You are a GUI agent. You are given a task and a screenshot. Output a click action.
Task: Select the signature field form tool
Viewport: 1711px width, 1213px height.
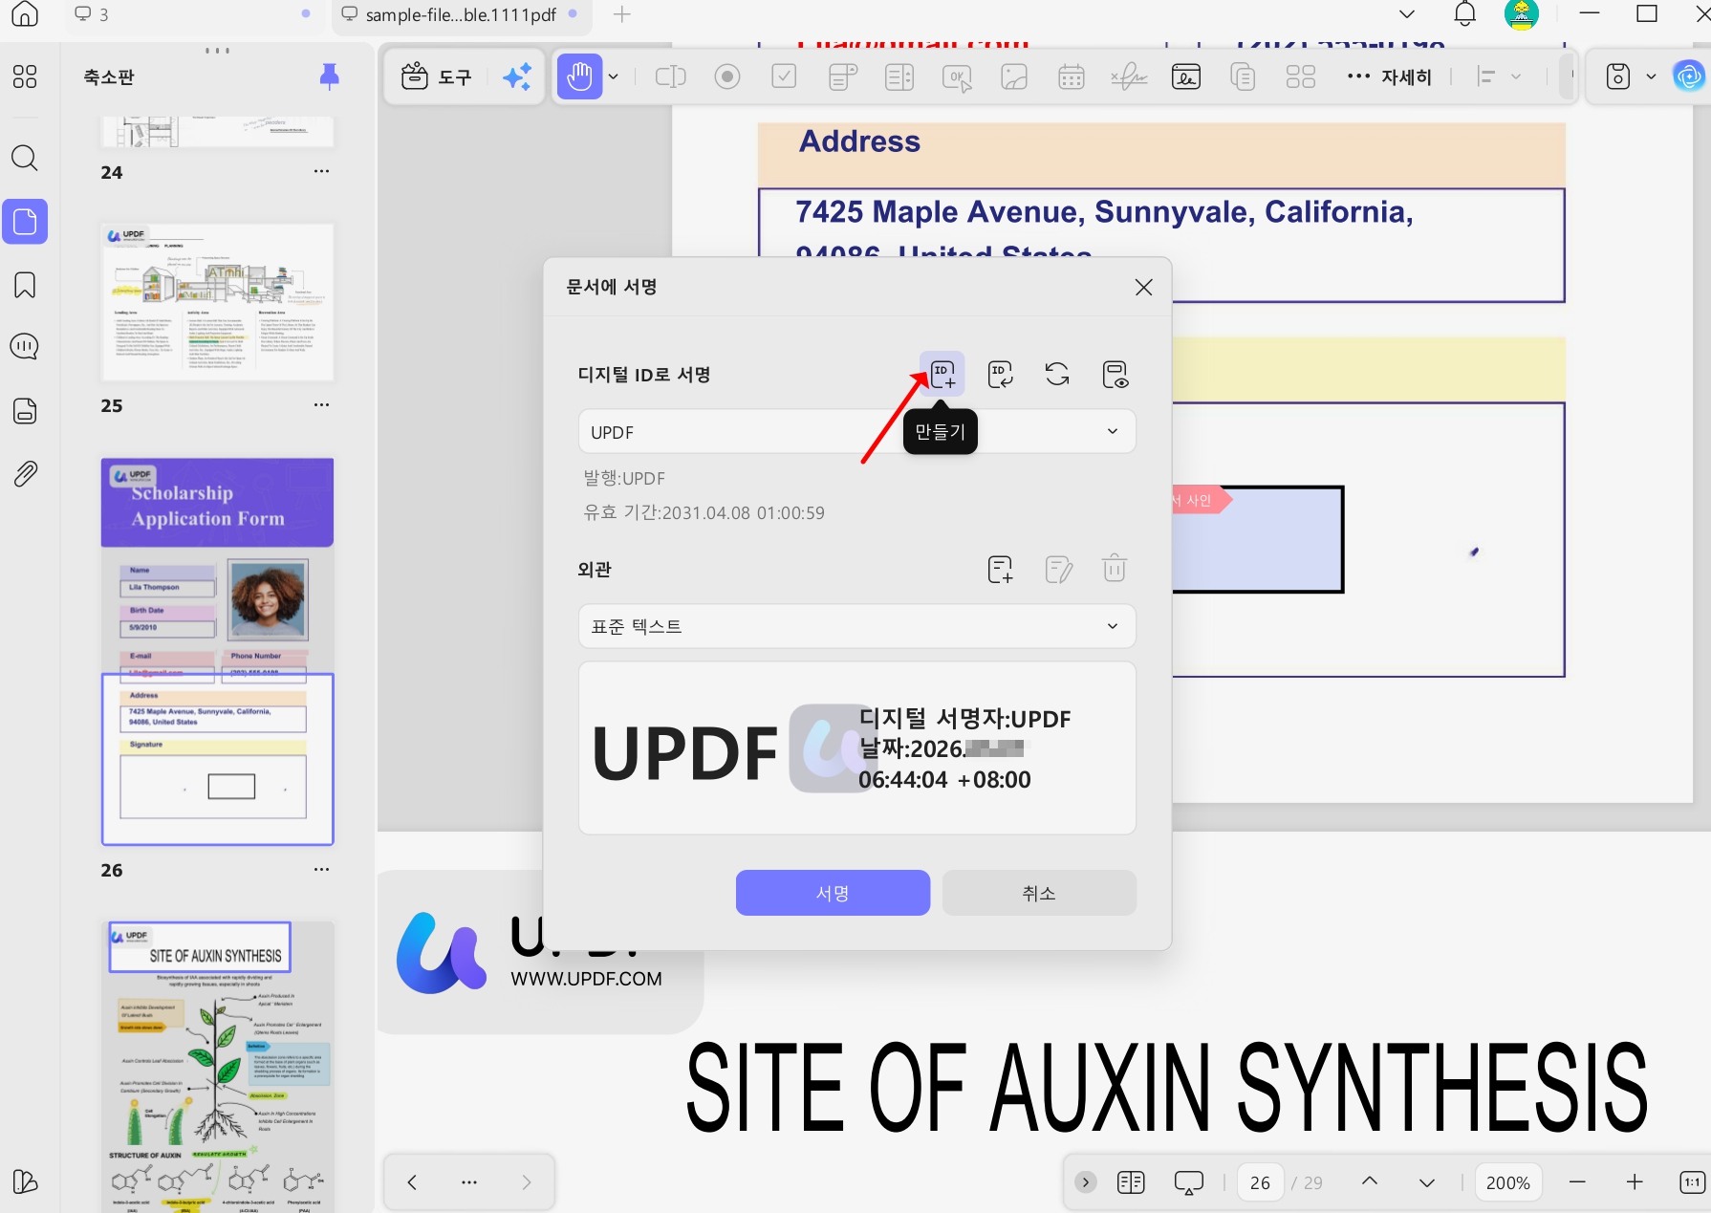point(1129,76)
